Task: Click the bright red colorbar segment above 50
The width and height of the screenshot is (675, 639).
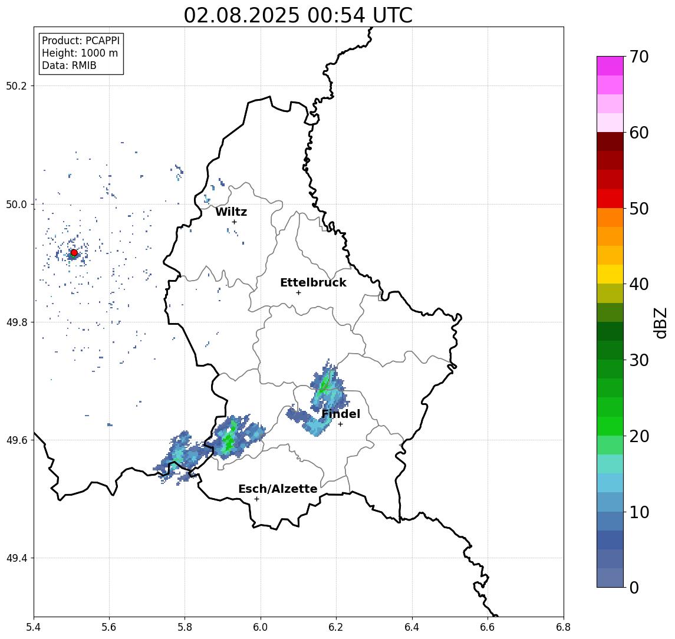Action: coord(610,199)
